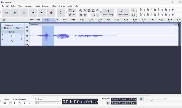
Task: Collapse the -sacacas track with the chevron
Action: [19, 25]
